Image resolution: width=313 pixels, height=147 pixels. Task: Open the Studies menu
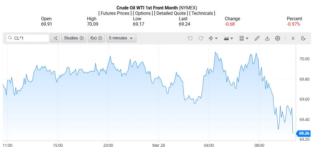click(x=74, y=38)
